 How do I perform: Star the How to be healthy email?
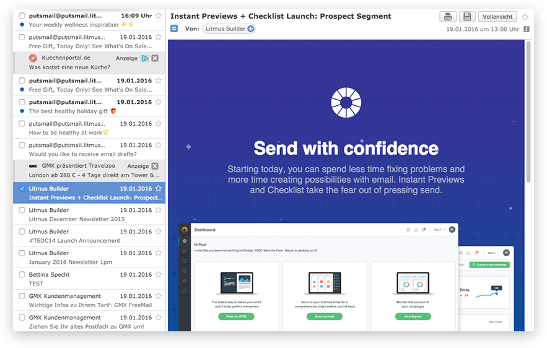pyautogui.click(x=159, y=123)
